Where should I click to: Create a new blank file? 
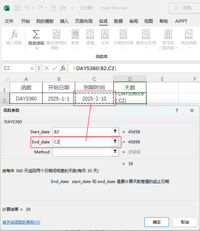coord(53,8)
